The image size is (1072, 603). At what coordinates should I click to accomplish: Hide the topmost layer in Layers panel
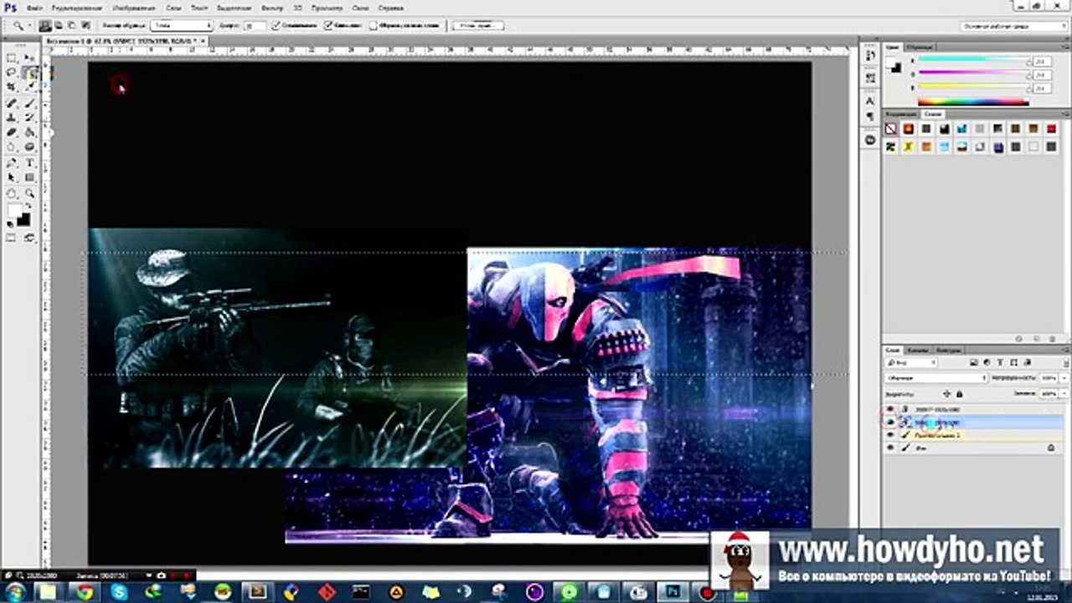click(x=890, y=409)
